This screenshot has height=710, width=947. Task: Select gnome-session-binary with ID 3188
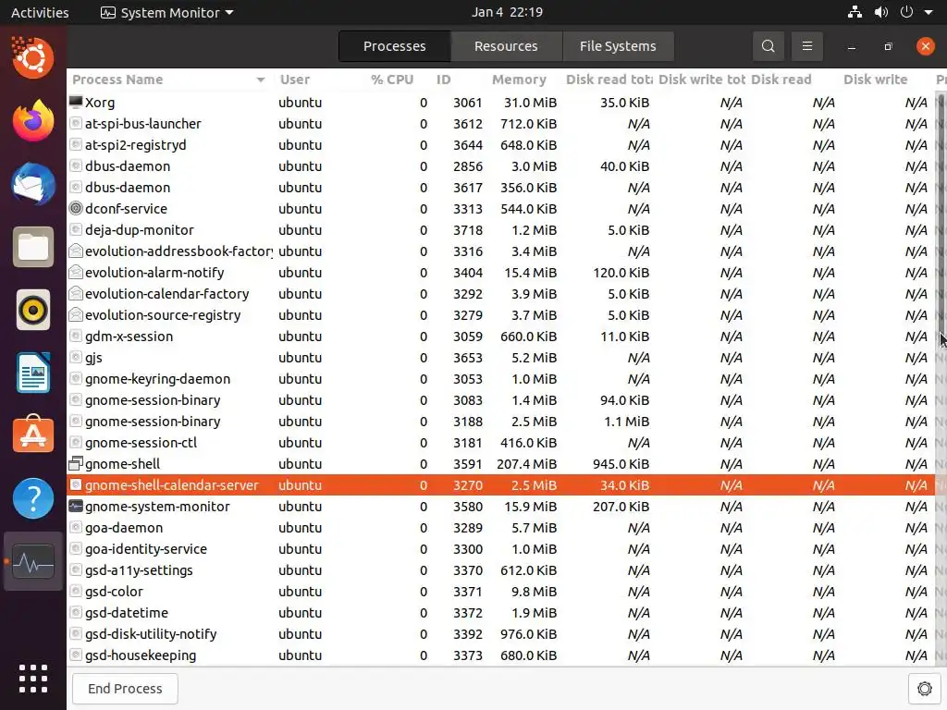point(500,422)
